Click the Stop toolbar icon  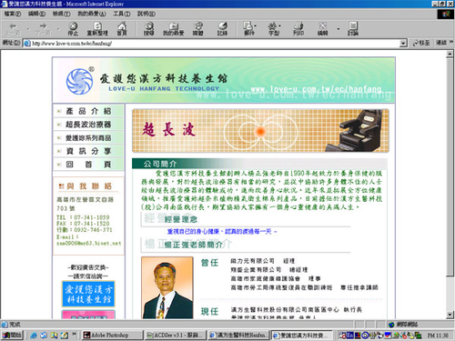pos(73,28)
